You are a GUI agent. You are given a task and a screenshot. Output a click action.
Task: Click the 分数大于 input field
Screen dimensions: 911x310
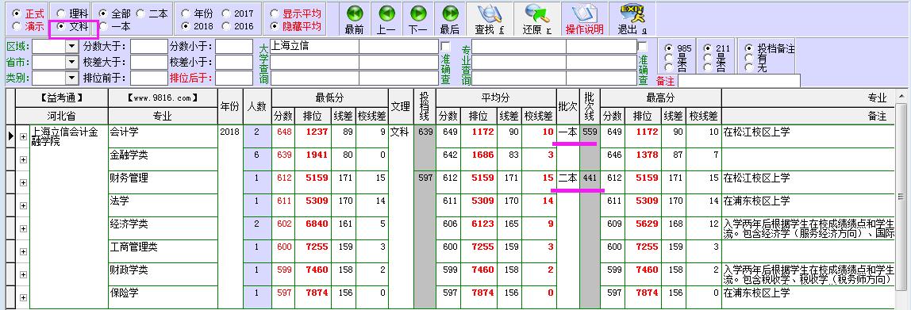coord(148,47)
